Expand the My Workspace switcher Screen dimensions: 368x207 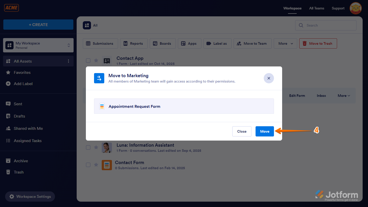pos(68,45)
